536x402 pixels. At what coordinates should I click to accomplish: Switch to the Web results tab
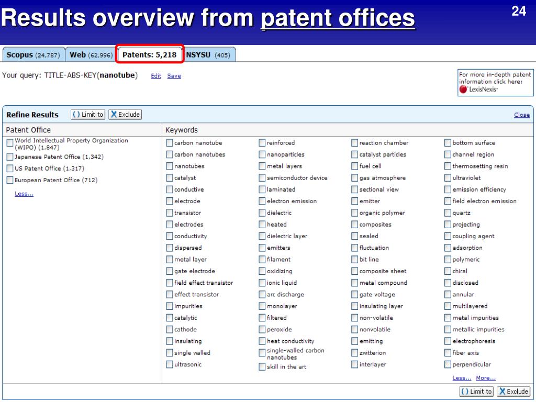pyautogui.click(x=91, y=54)
